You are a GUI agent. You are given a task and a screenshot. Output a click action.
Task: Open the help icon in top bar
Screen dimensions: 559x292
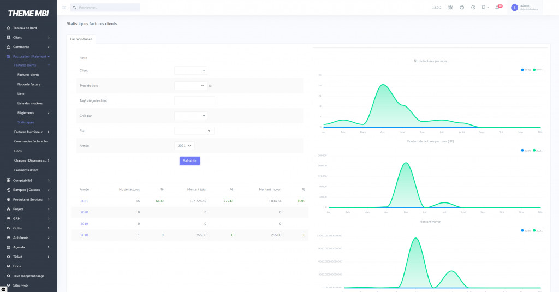point(473,8)
